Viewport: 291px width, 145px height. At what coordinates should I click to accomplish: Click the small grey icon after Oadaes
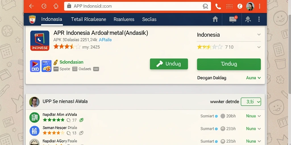96,69
